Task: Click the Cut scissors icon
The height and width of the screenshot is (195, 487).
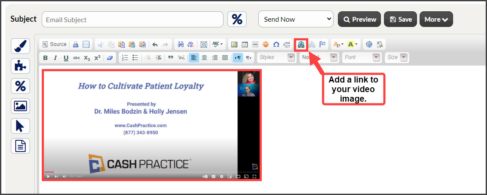Action: coord(100,44)
